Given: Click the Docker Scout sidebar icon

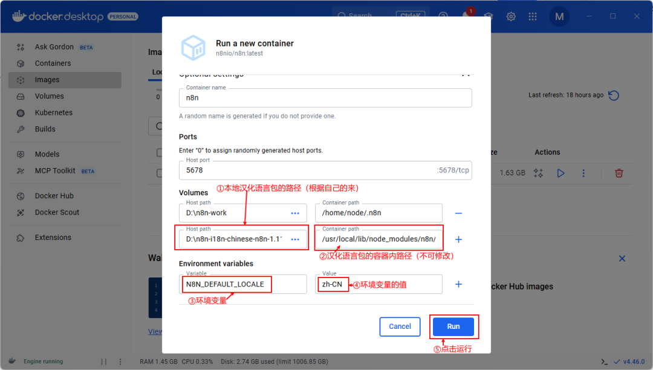Looking at the screenshot, I should [x=21, y=213].
